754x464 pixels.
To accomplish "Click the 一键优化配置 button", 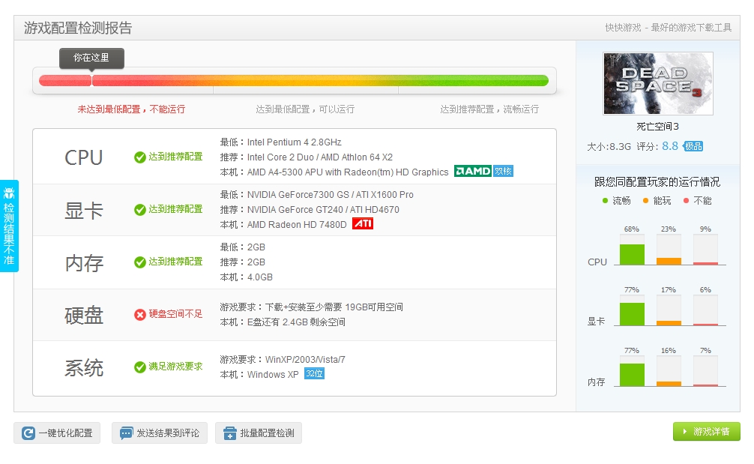I will 57,433.
